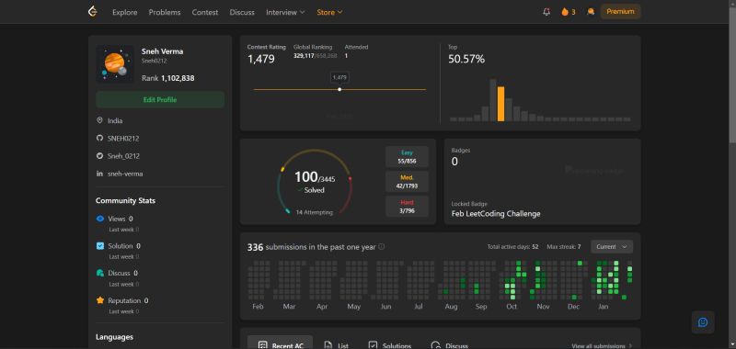
Task: Click the orange bar in rating histogram
Action: 500,104
